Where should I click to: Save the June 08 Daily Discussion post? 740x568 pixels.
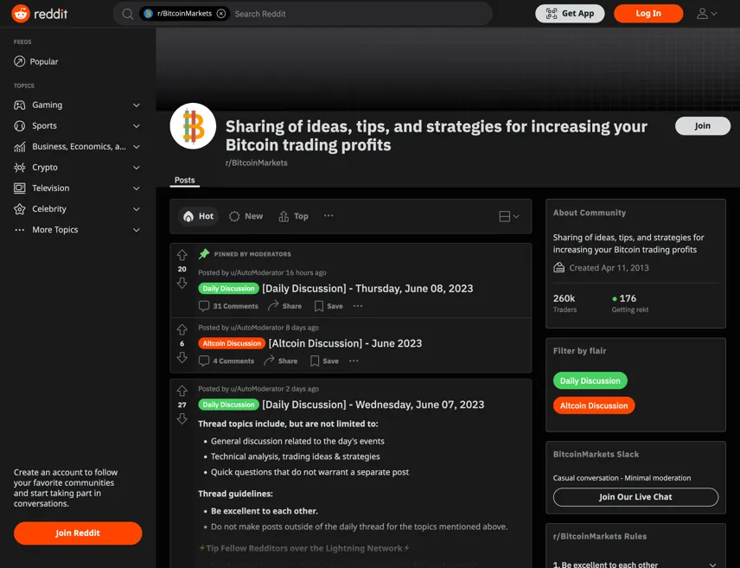[329, 306]
